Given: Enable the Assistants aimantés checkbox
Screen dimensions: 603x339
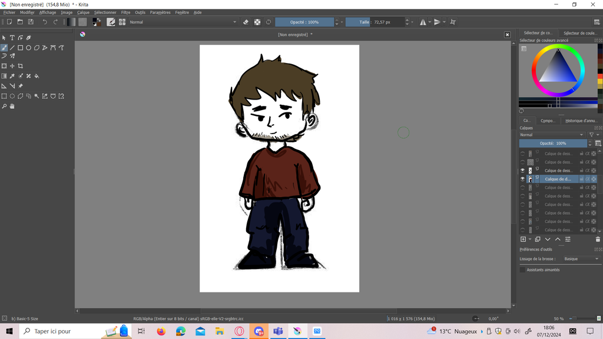Looking at the screenshot, I should click(522, 270).
